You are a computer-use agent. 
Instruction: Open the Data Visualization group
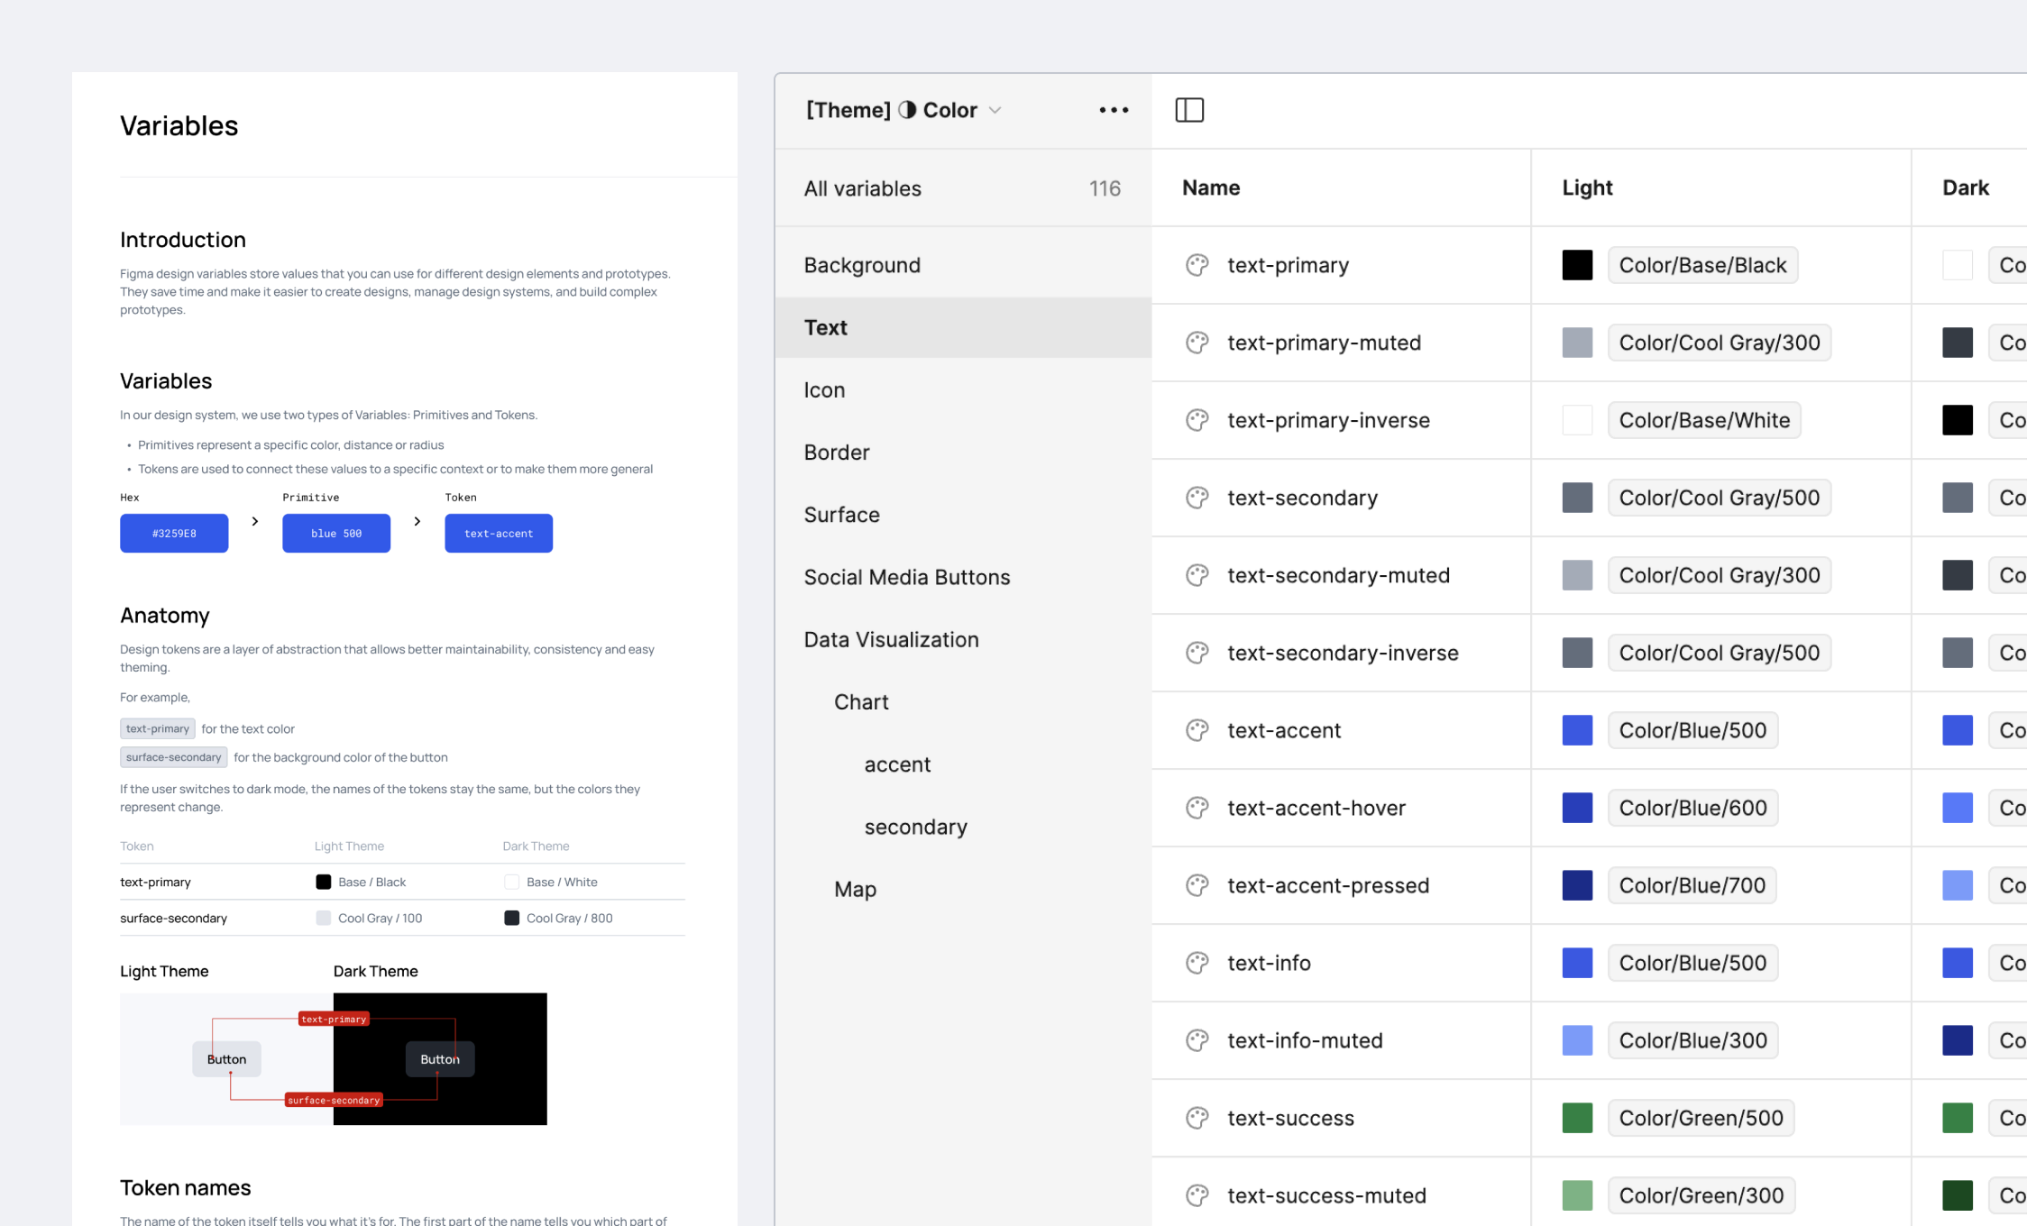tap(963, 639)
